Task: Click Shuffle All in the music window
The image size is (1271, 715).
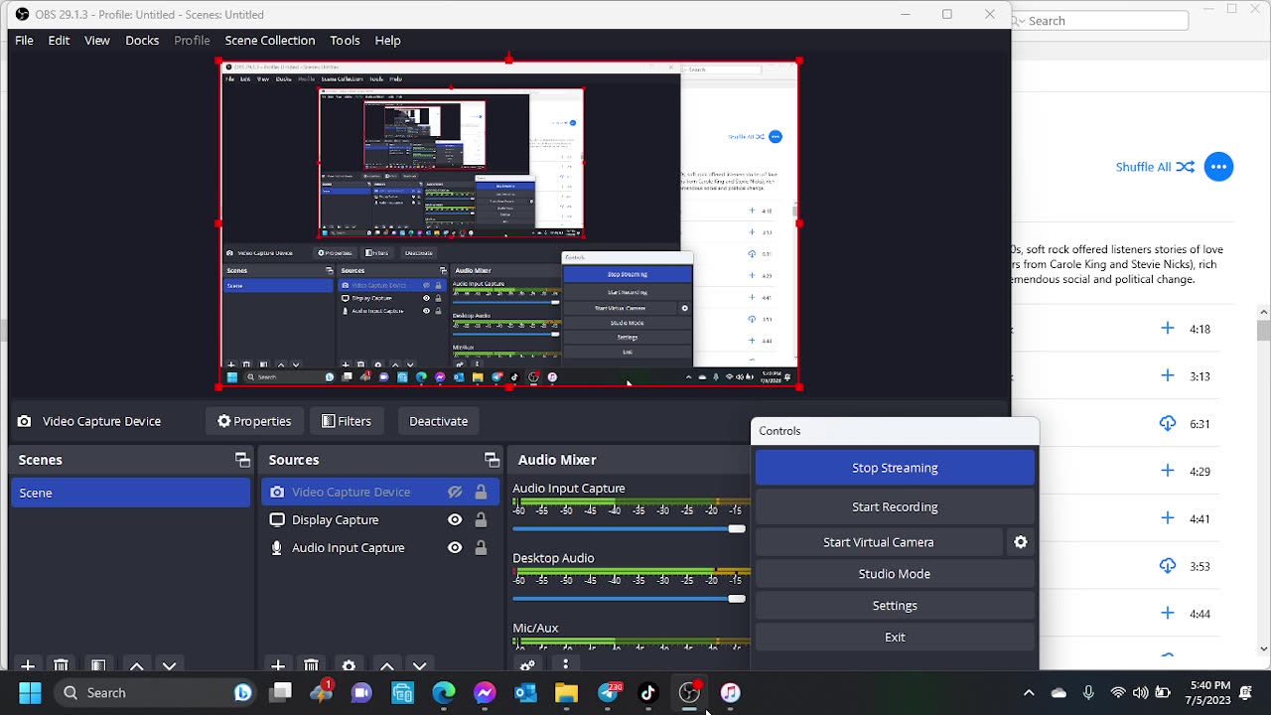Action: click(1155, 167)
